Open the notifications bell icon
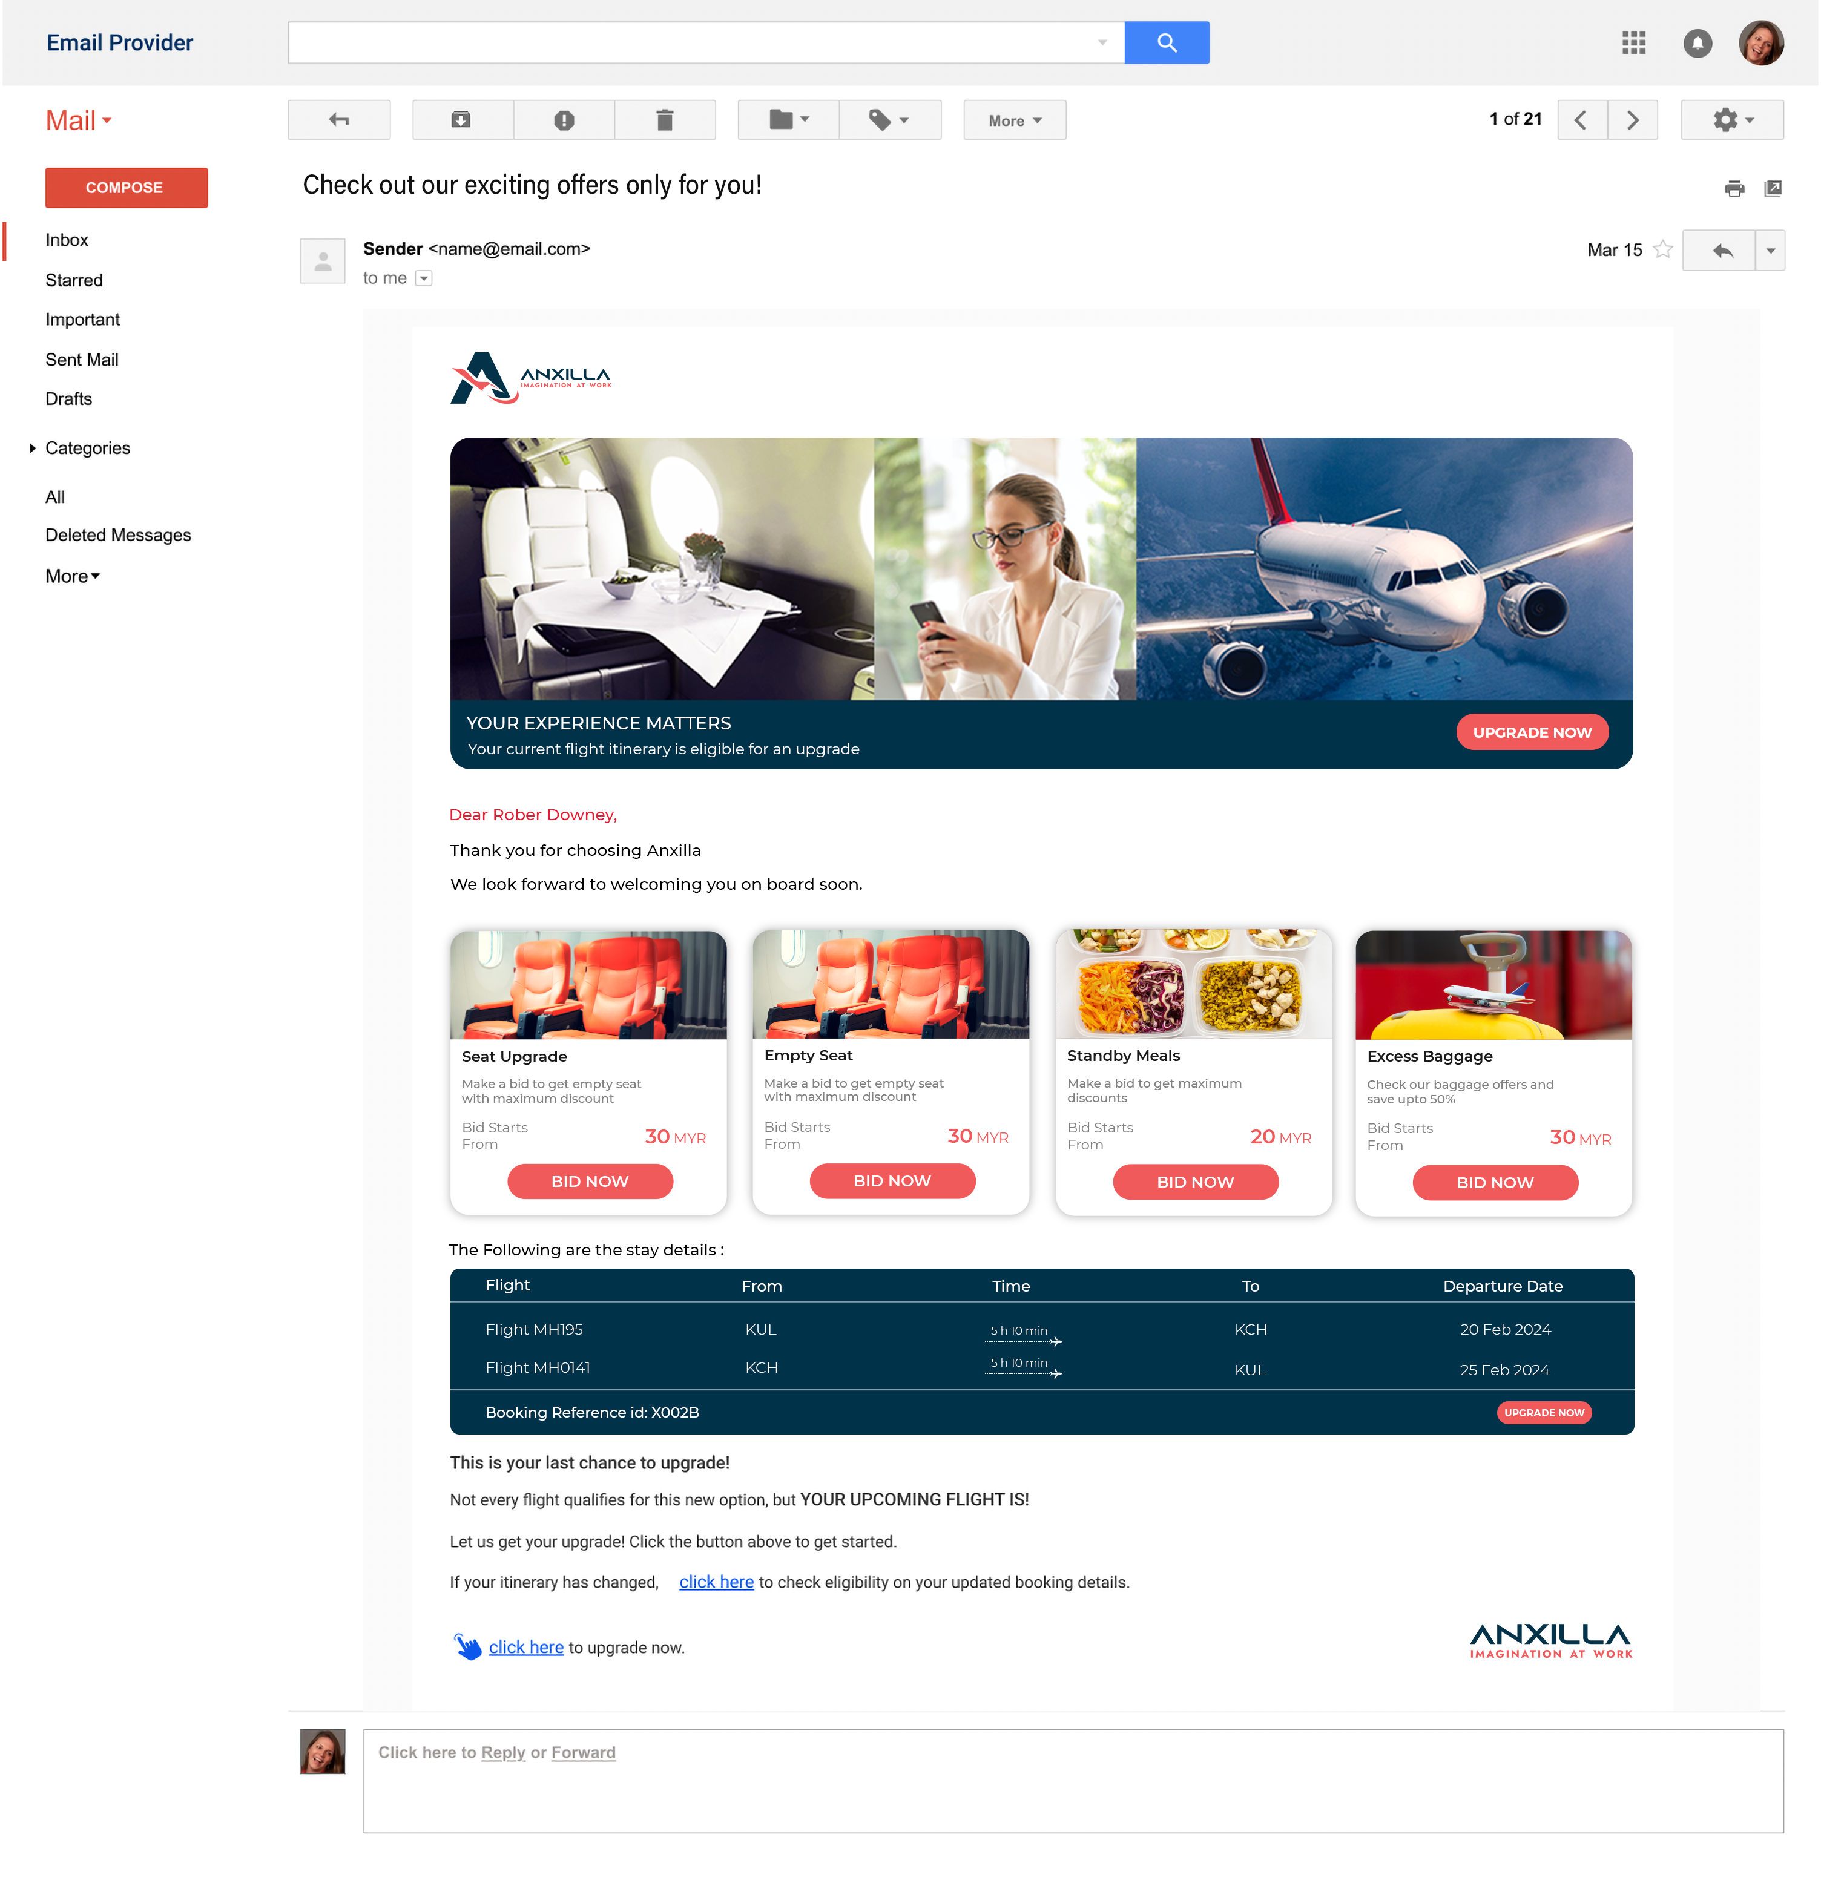Image resolution: width=1821 pixels, height=1903 pixels. 1697,43
